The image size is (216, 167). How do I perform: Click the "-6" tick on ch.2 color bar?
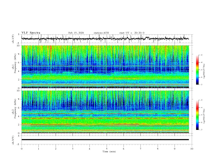click(x=201, y=122)
